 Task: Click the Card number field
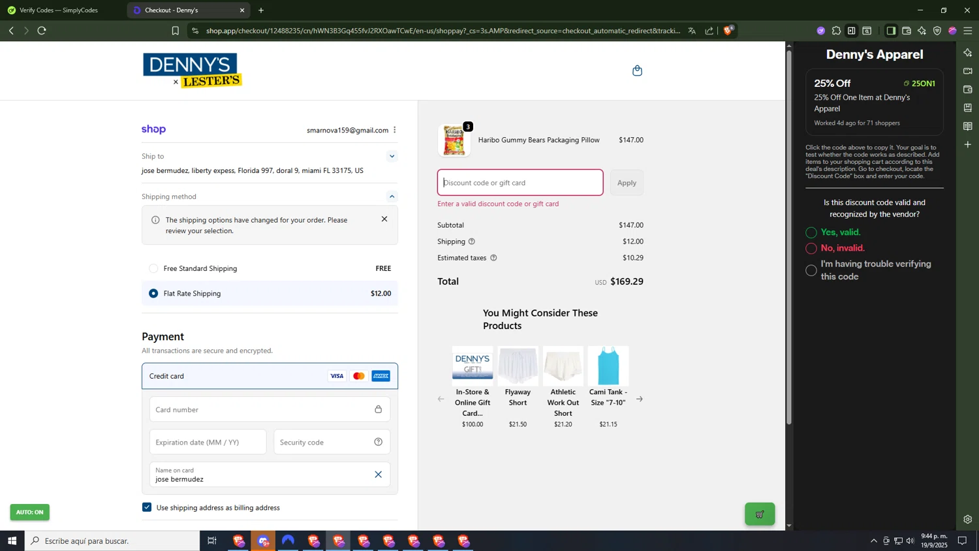point(270,409)
